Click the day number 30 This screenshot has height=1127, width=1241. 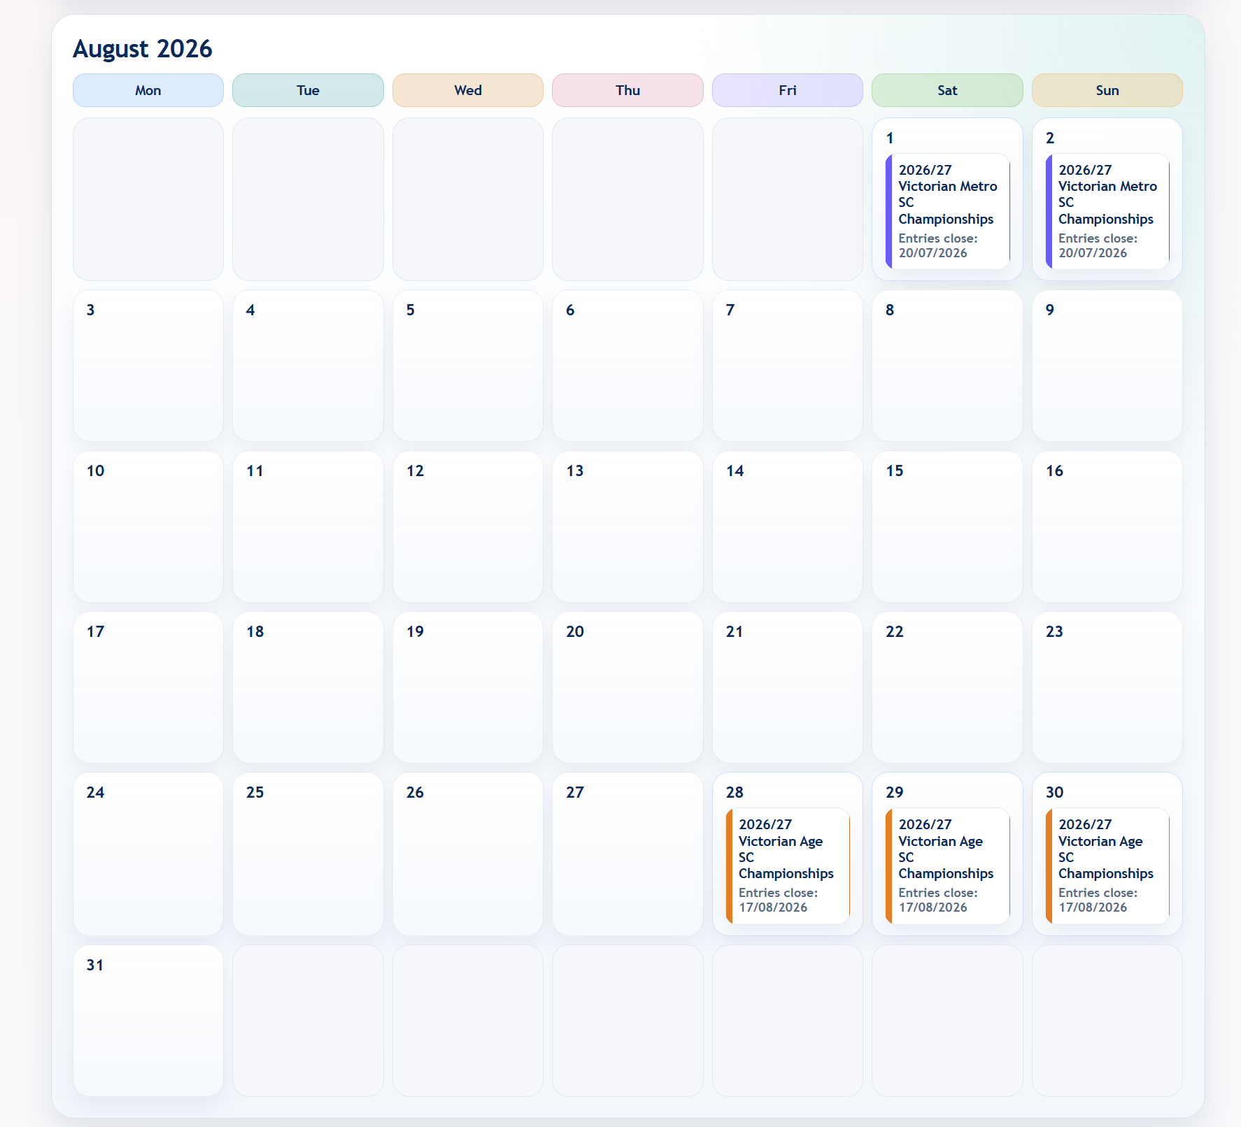[1054, 792]
